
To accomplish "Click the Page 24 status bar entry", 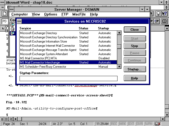I will pos(9,124).
